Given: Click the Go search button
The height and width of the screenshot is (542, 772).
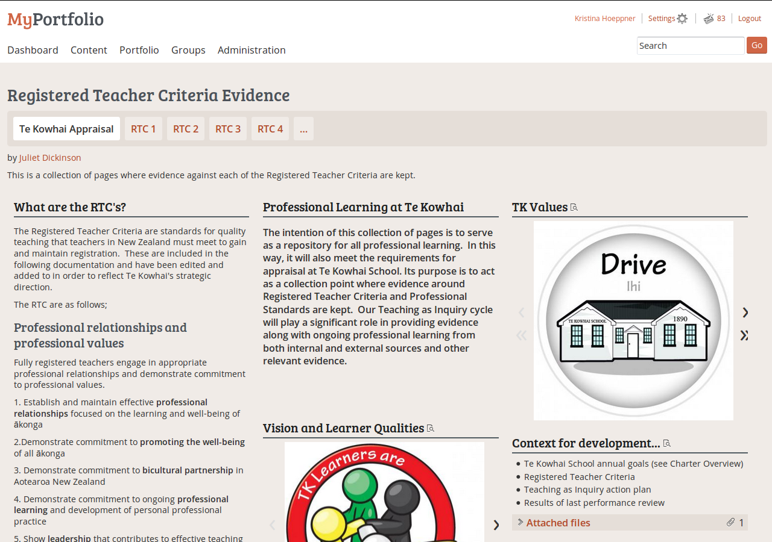Looking at the screenshot, I should click(x=757, y=45).
